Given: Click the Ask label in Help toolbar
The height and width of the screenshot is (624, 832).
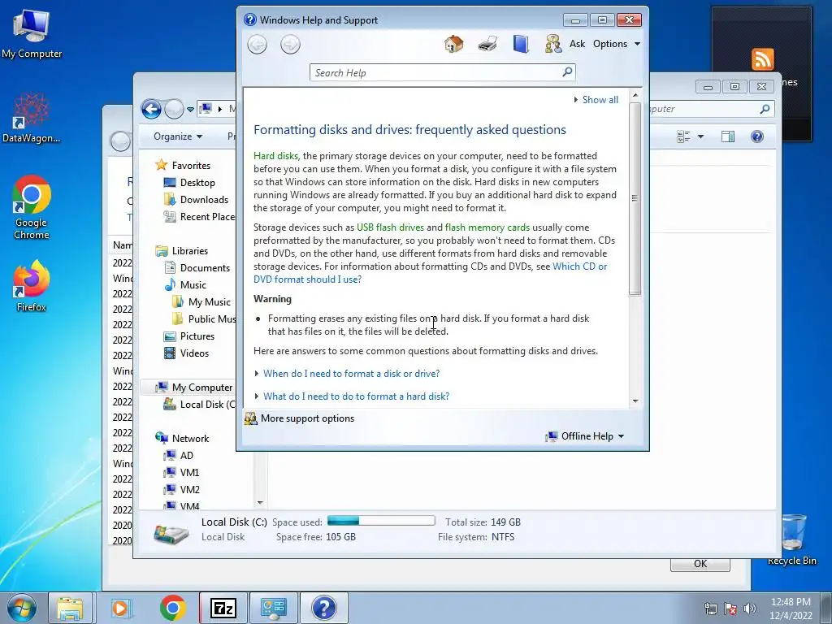Looking at the screenshot, I should tap(577, 44).
